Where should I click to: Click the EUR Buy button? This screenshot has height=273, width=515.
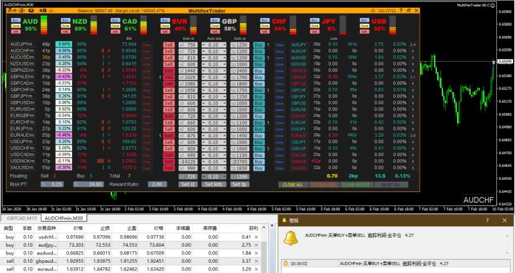tap(165, 21)
